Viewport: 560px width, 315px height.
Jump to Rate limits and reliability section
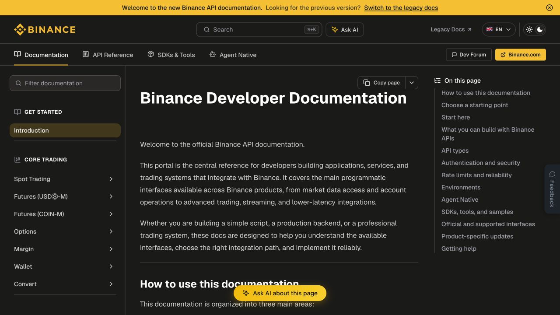tap(476, 175)
